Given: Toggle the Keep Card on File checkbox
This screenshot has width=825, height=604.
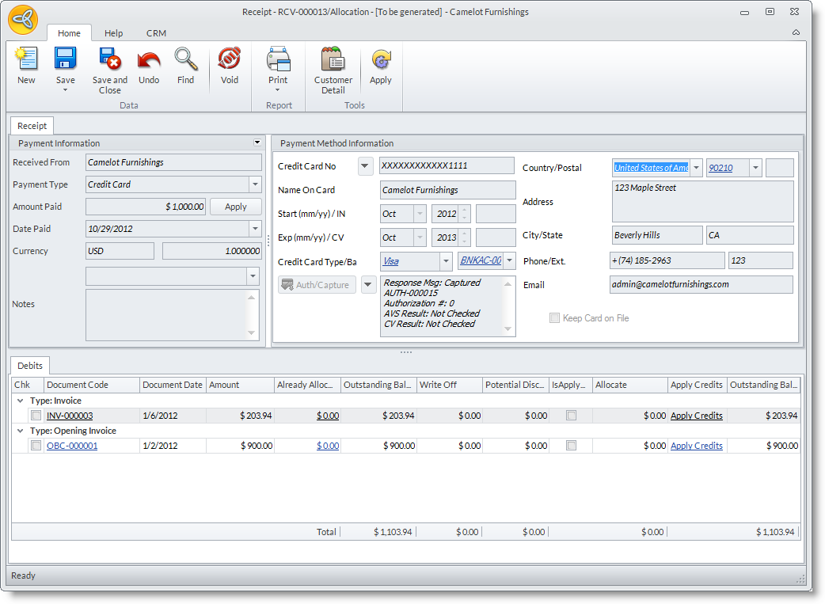Looking at the screenshot, I should [x=554, y=318].
